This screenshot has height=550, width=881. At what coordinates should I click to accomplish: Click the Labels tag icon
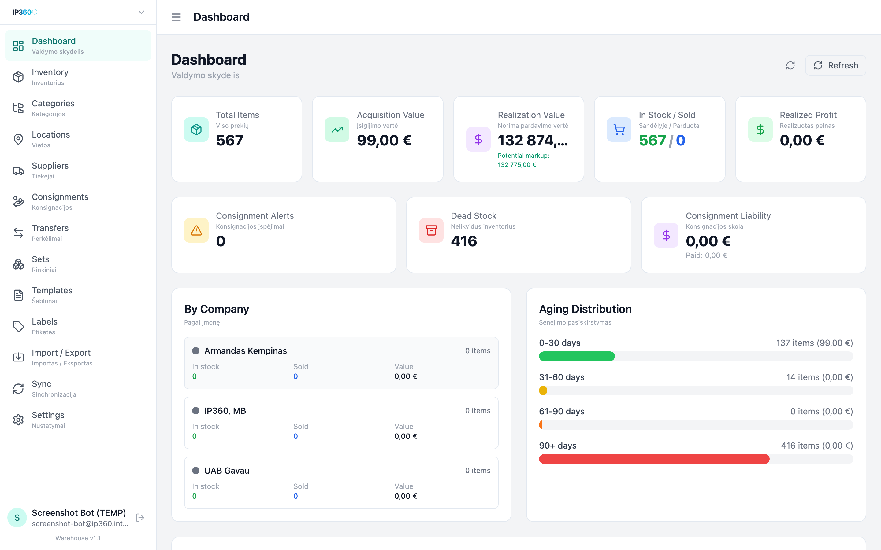tap(18, 326)
